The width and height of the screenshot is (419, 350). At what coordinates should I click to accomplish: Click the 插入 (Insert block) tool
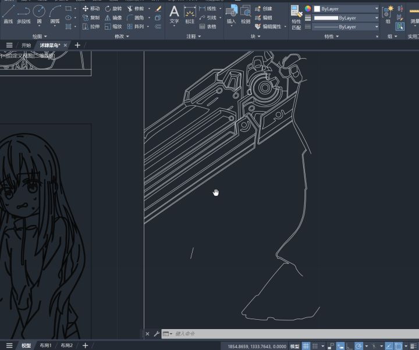click(231, 15)
